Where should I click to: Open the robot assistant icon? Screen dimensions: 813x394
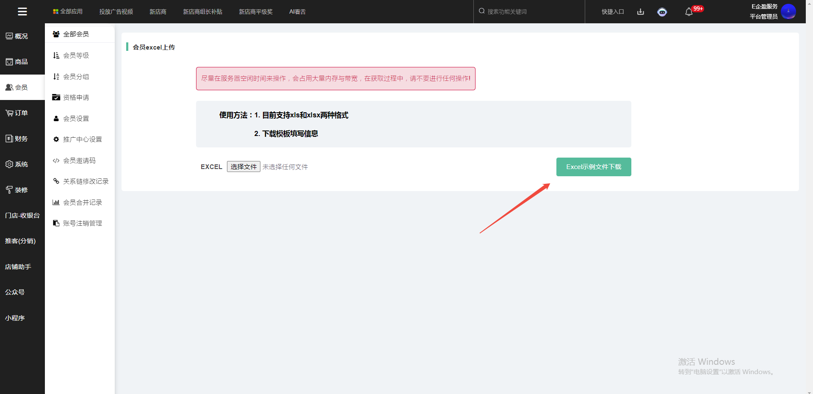point(662,12)
